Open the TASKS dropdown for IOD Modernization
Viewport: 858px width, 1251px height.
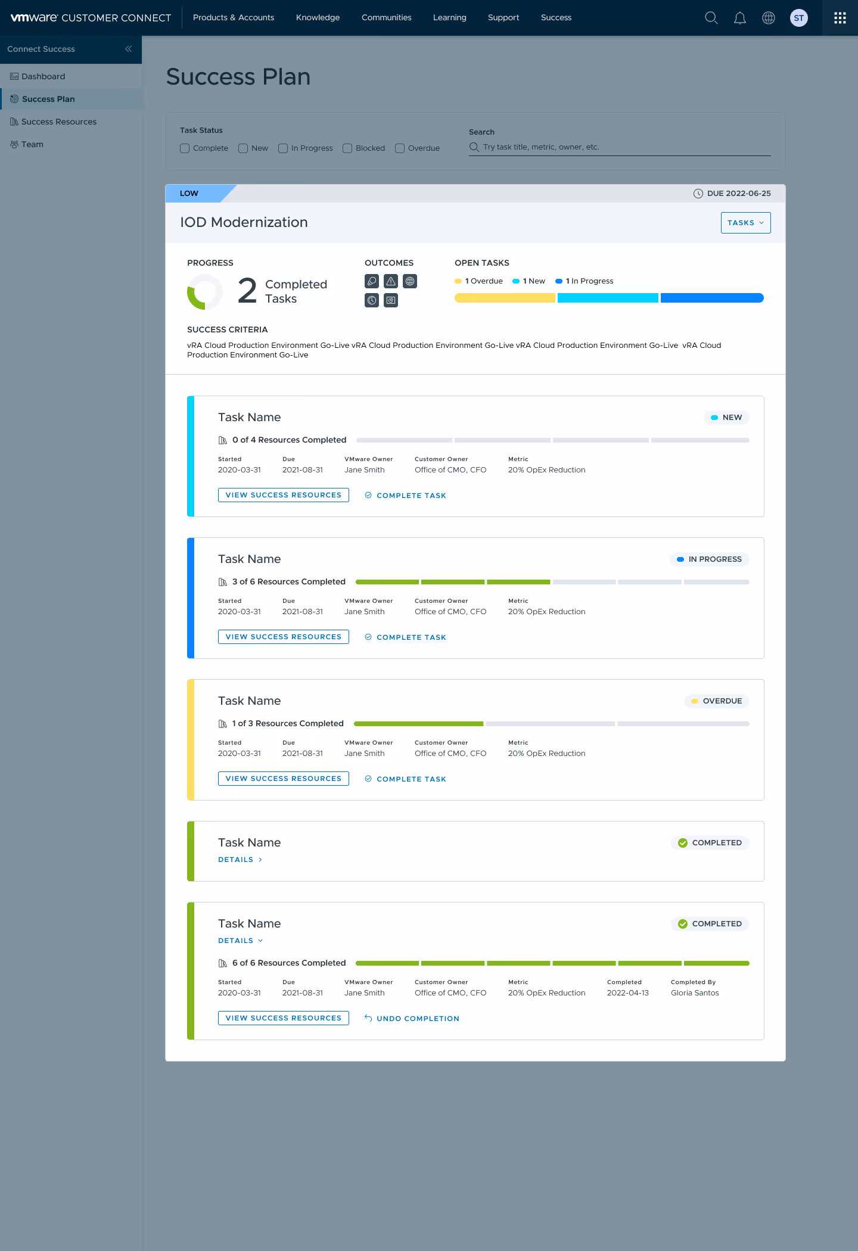(x=745, y=223)
